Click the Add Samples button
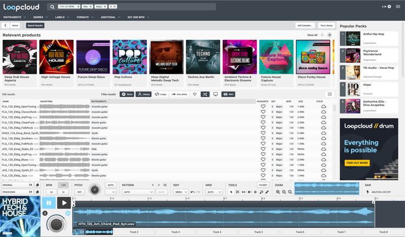 tap(305, 25)
